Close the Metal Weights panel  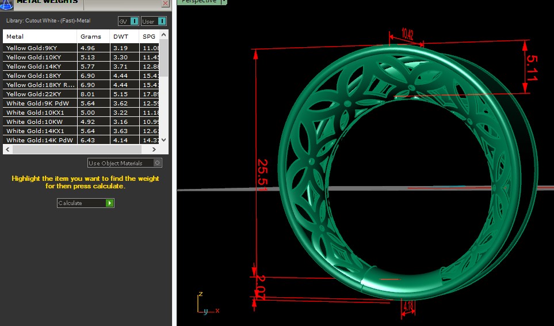pyautogui.click(x=166, y=3)
